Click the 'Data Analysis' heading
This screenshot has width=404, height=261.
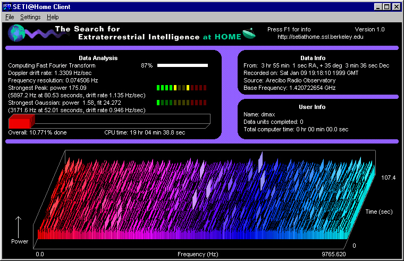(x=98, y=58)
